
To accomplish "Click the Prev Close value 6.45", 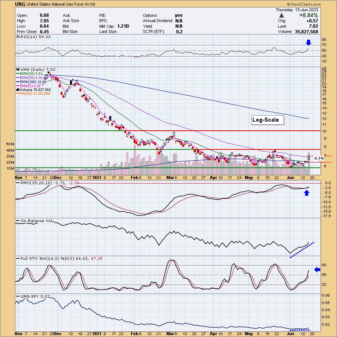I will (44, 31).
